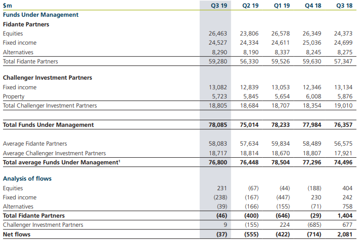Screen dimensions: 363x242
Task: Click the Total average Funds Under Management label
Action: (x=61, y=162)
